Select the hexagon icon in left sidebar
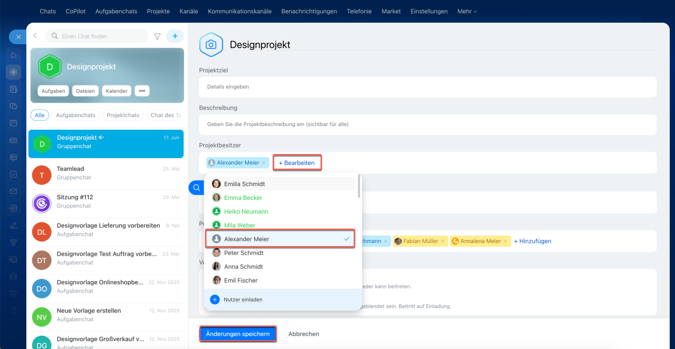 [x=14, y=72]
